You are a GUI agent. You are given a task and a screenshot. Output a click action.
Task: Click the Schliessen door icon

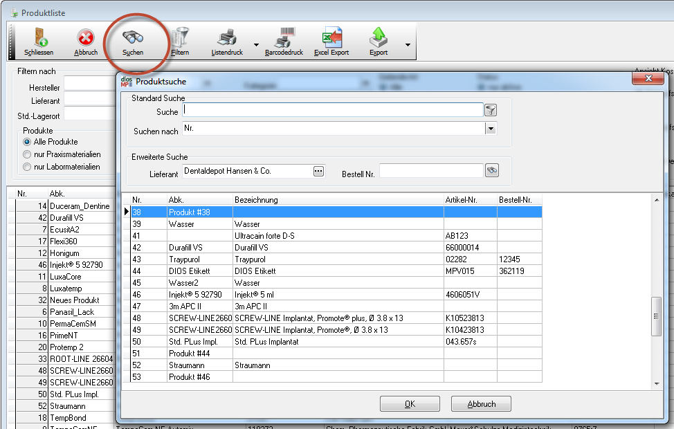38,37
